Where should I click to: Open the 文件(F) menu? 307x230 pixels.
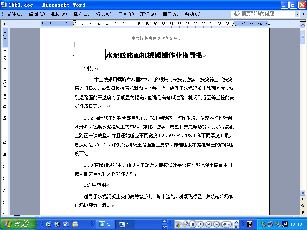(15, 14)
